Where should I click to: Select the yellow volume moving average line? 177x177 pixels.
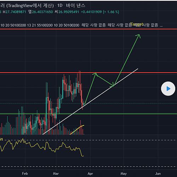point(77,130)
